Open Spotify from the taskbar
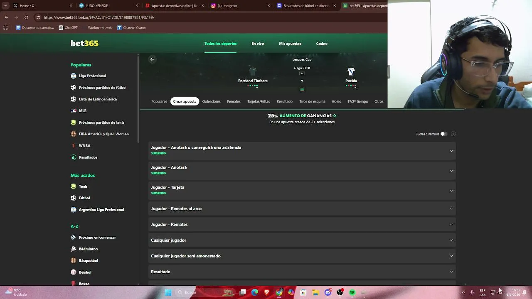This screenshot has width=532, height=299. click(x=352, y=292)
